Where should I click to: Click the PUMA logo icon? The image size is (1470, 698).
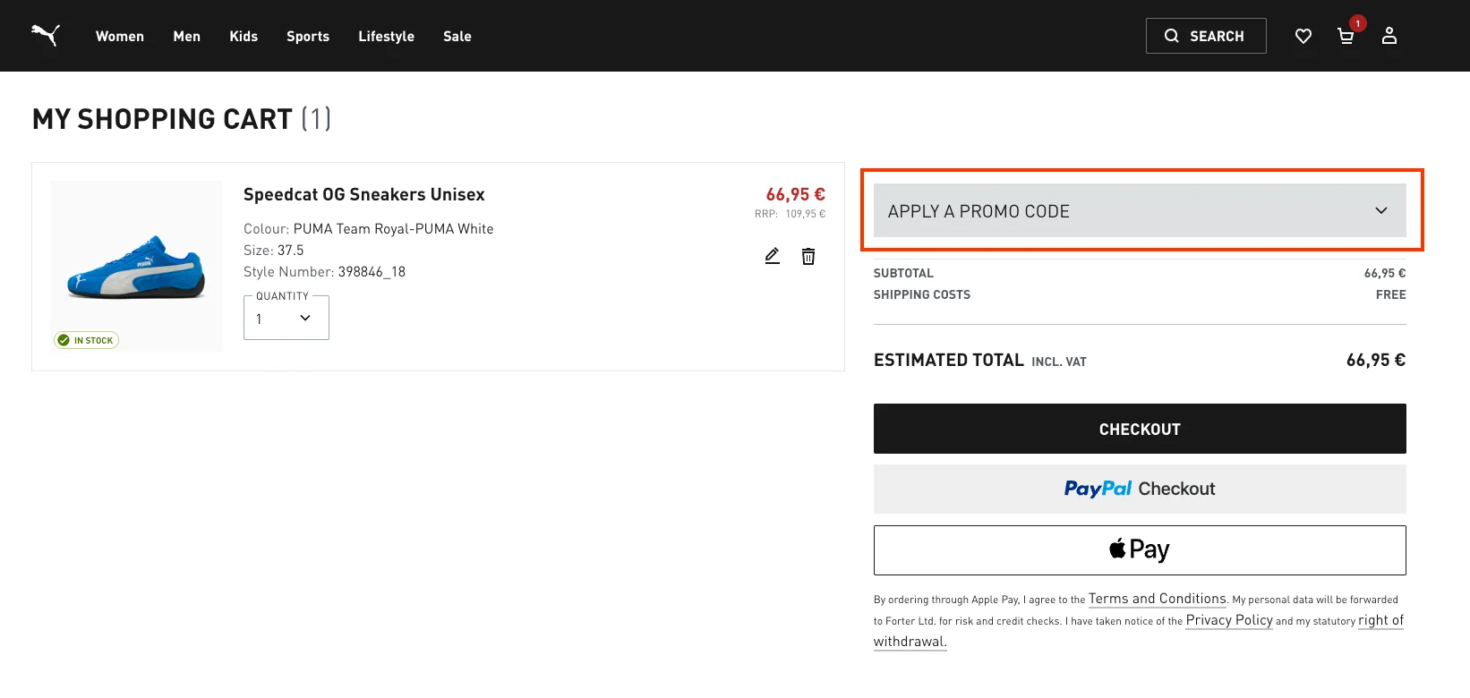click(46, 35)
